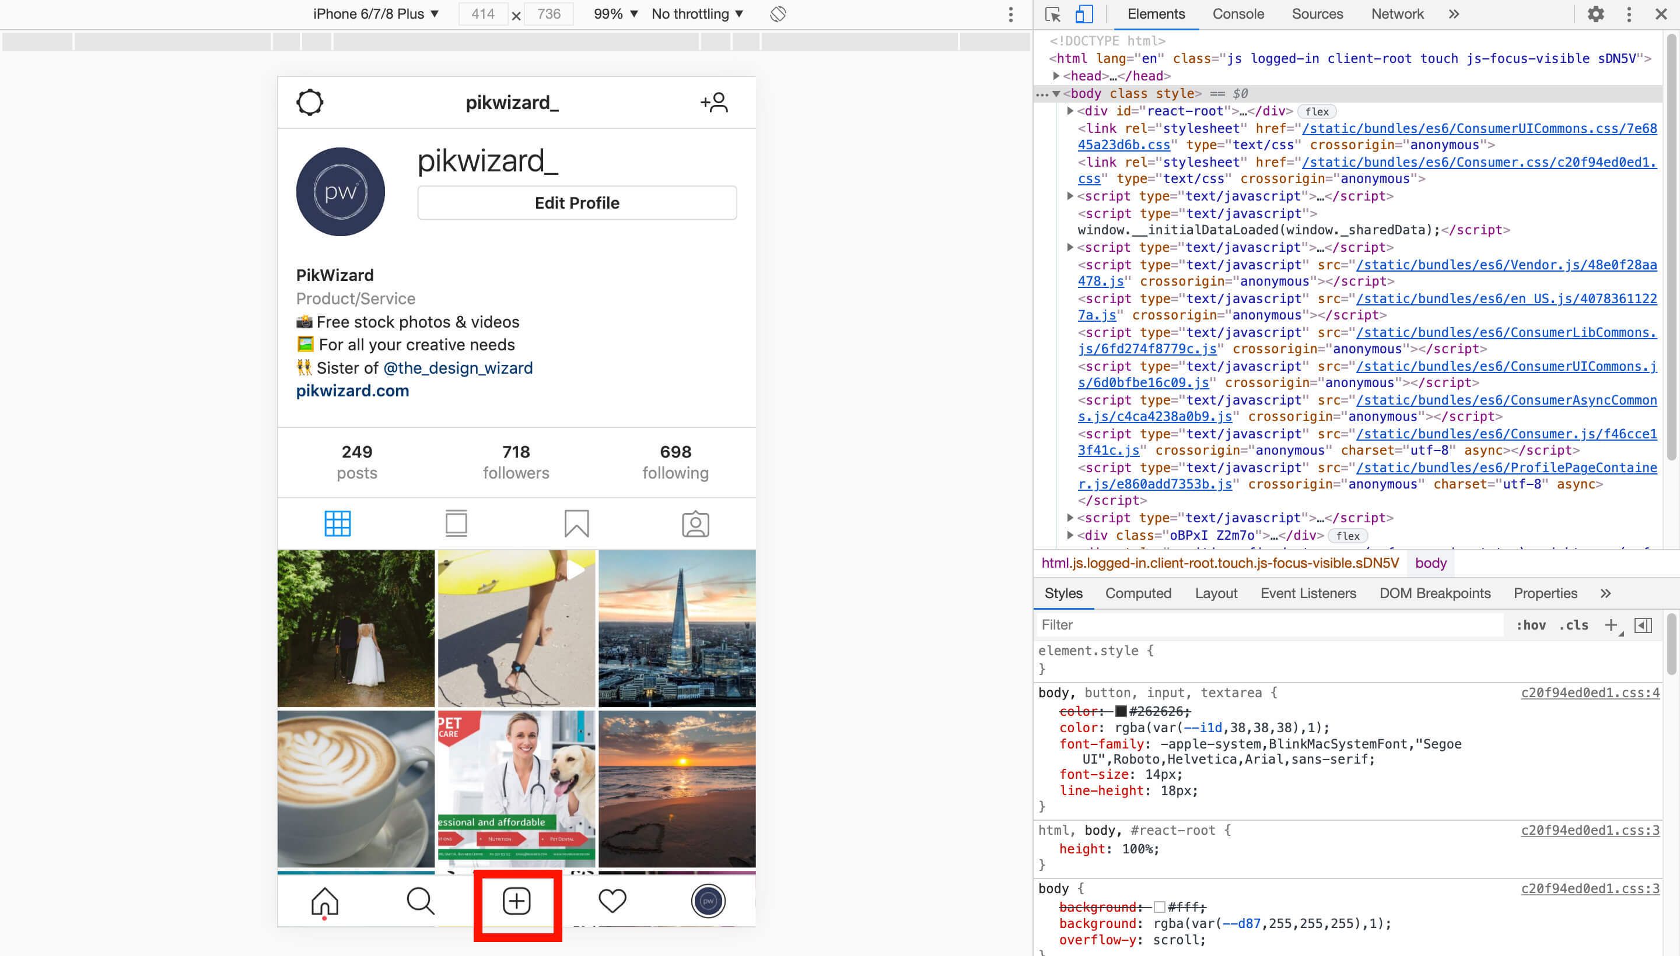
Task: Toggle the device toolbar icon
Action: 1083,14
